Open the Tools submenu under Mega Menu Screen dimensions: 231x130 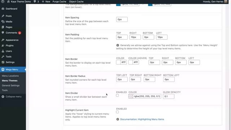5,90
